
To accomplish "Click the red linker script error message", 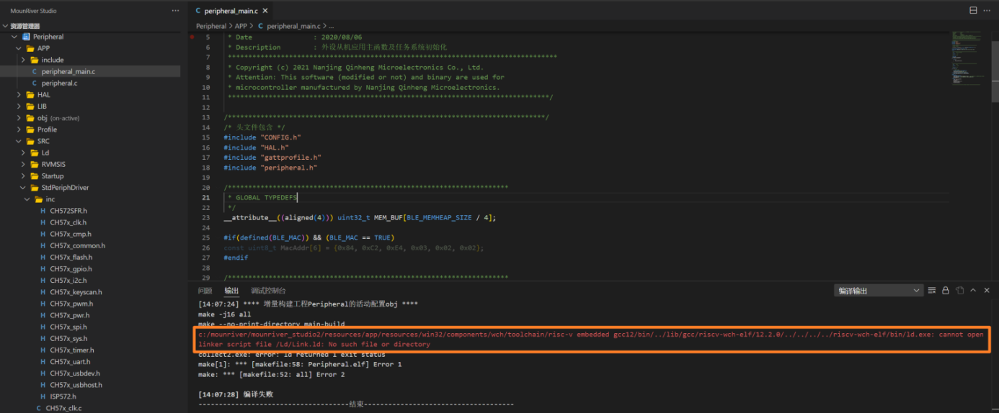I will click(591, 339).
